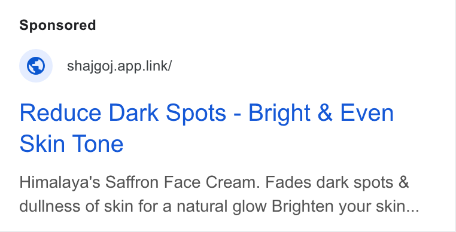Click the word 'Himalaya's' in the description
This screenshot has height=232, width=456.
coord(60,183)
